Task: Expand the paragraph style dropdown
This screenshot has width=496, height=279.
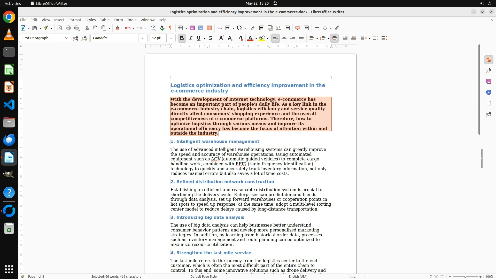Action: (x=67, y=38)
